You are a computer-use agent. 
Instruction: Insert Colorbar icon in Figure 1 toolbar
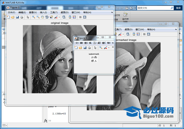[70, 17]
